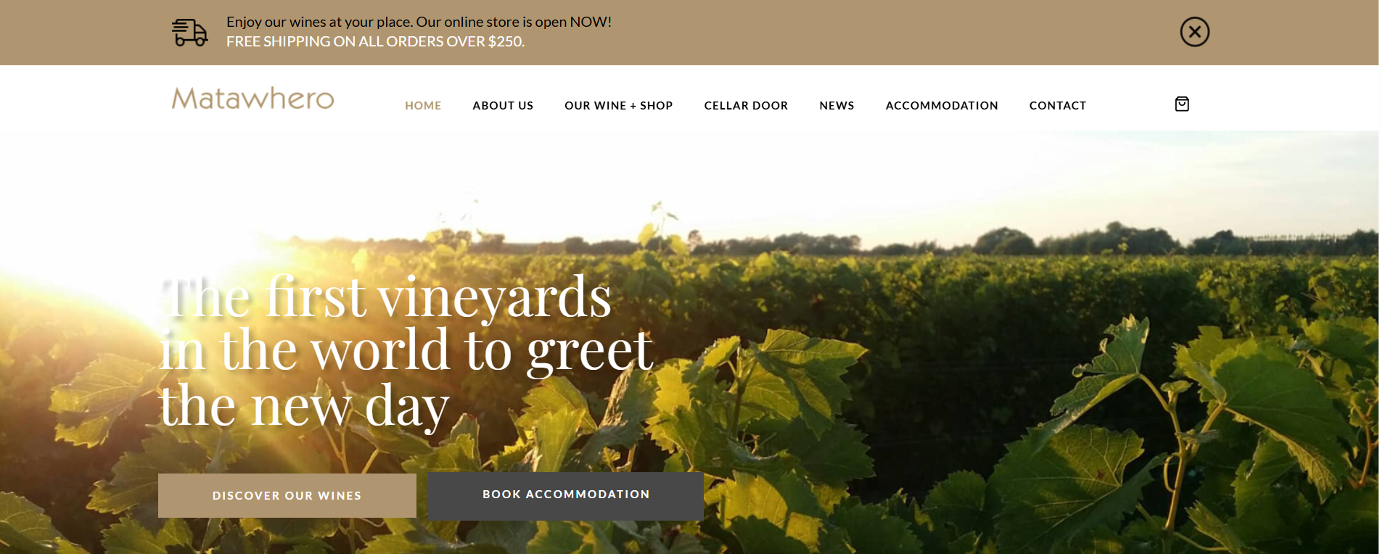
Task: Select the News menu item
Action: pyautogui.click(x=837, y=106)
